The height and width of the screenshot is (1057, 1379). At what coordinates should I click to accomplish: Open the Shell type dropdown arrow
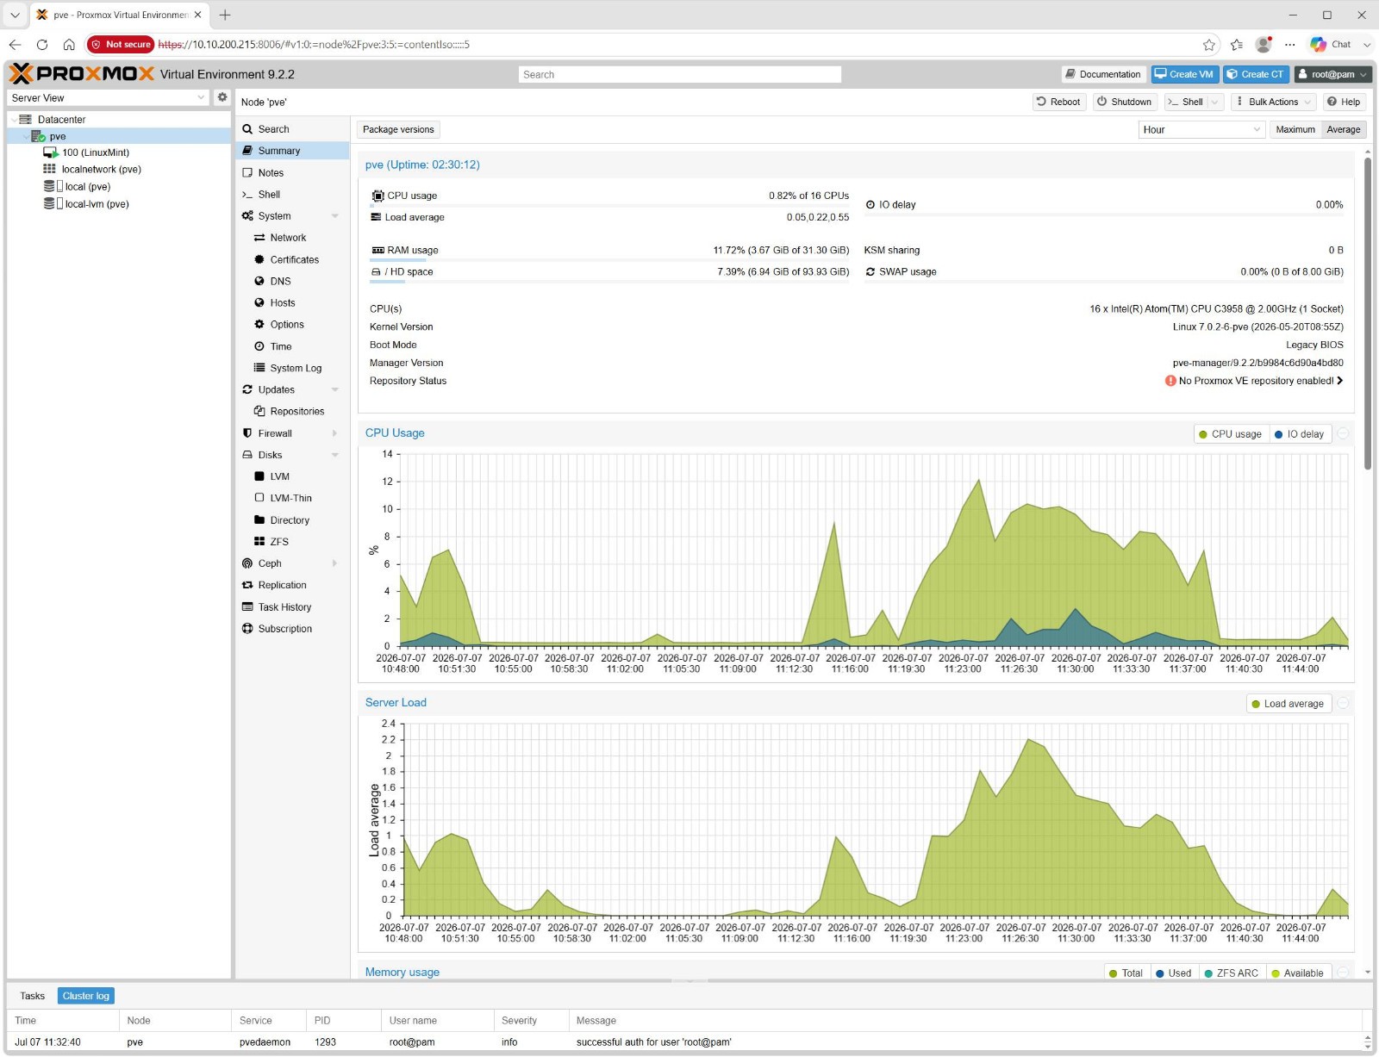(x=1215, y=102)
